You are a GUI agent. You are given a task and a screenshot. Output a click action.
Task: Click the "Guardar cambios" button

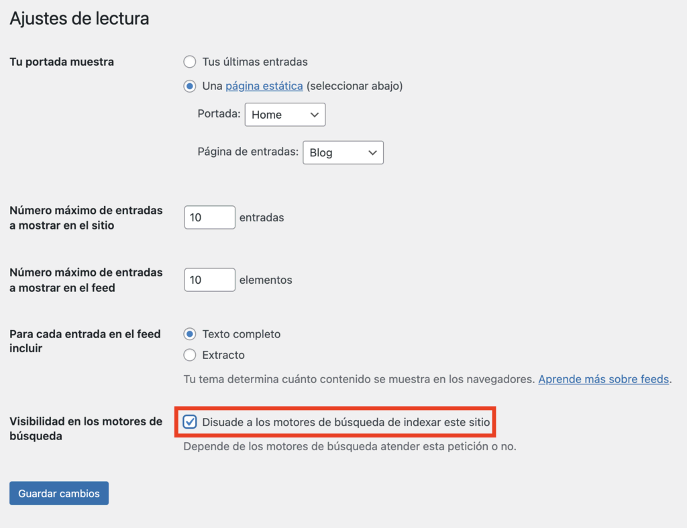pos(59,493)
